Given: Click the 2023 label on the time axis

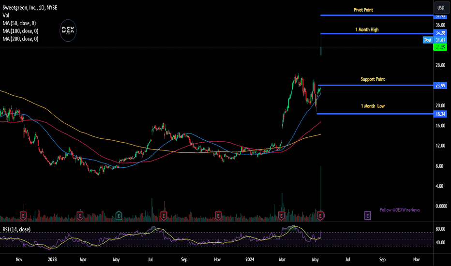Looking at the screenshot, I should pos(52,259).
